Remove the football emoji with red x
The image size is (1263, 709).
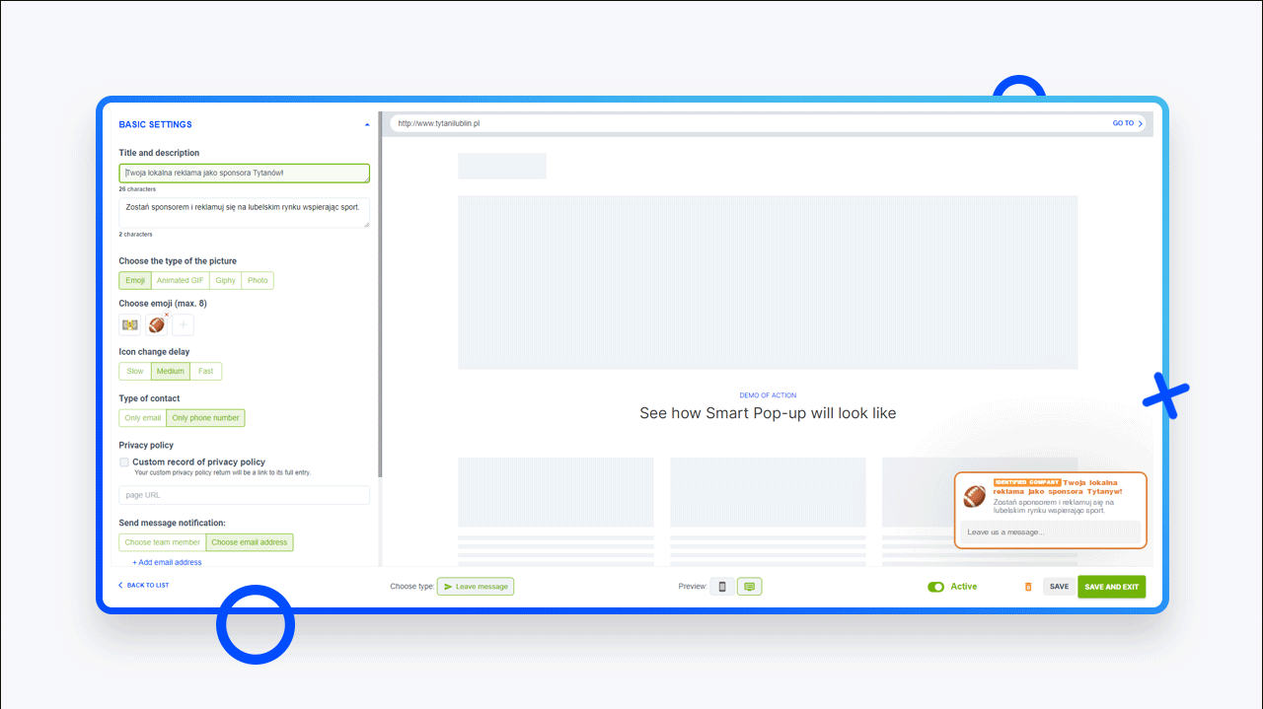pyautogui.click(x=167, y=315)
